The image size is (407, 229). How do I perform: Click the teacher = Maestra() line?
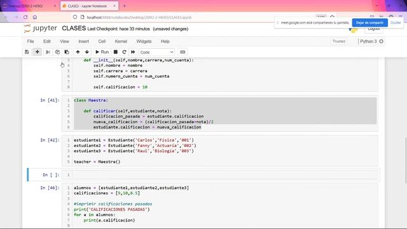(97, 162)
